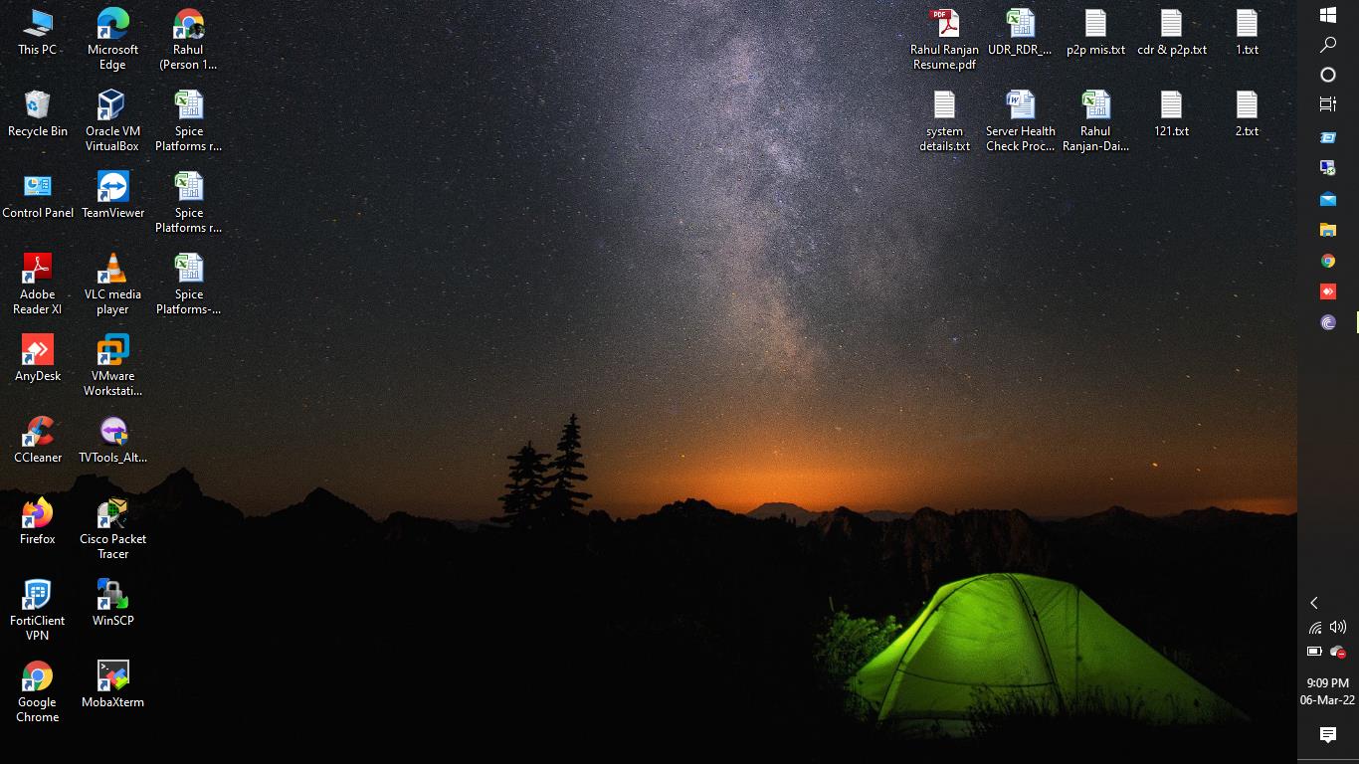This screenshot has height=764, width=1359.
Task: Open the volume control in system tray
Action: point(1338,627)
